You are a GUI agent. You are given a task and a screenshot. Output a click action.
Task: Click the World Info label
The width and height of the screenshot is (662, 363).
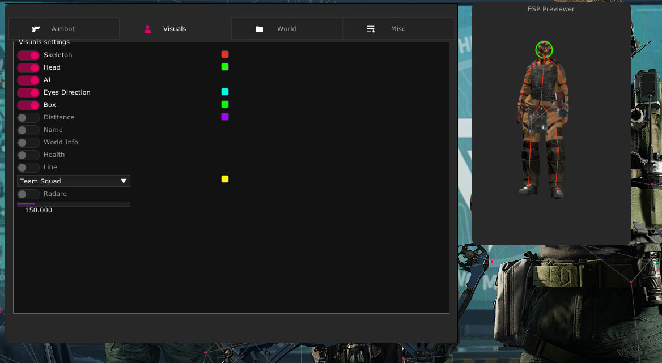[x=61, y=142]
